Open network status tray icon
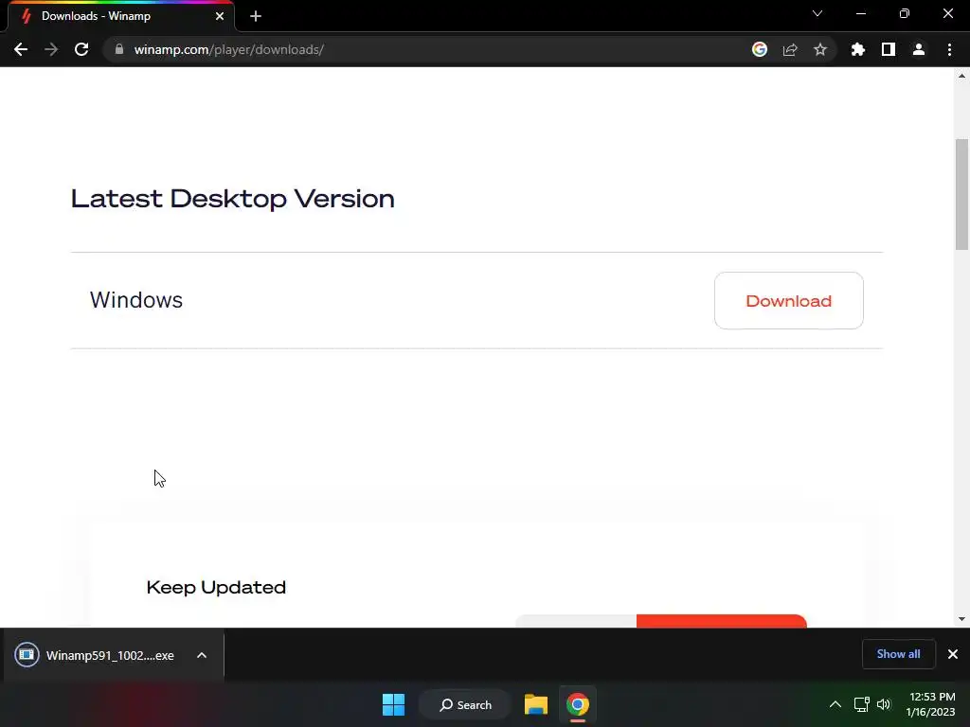This screenshot has width=970, height=727. pyautogui.click(x=862, y=704)
